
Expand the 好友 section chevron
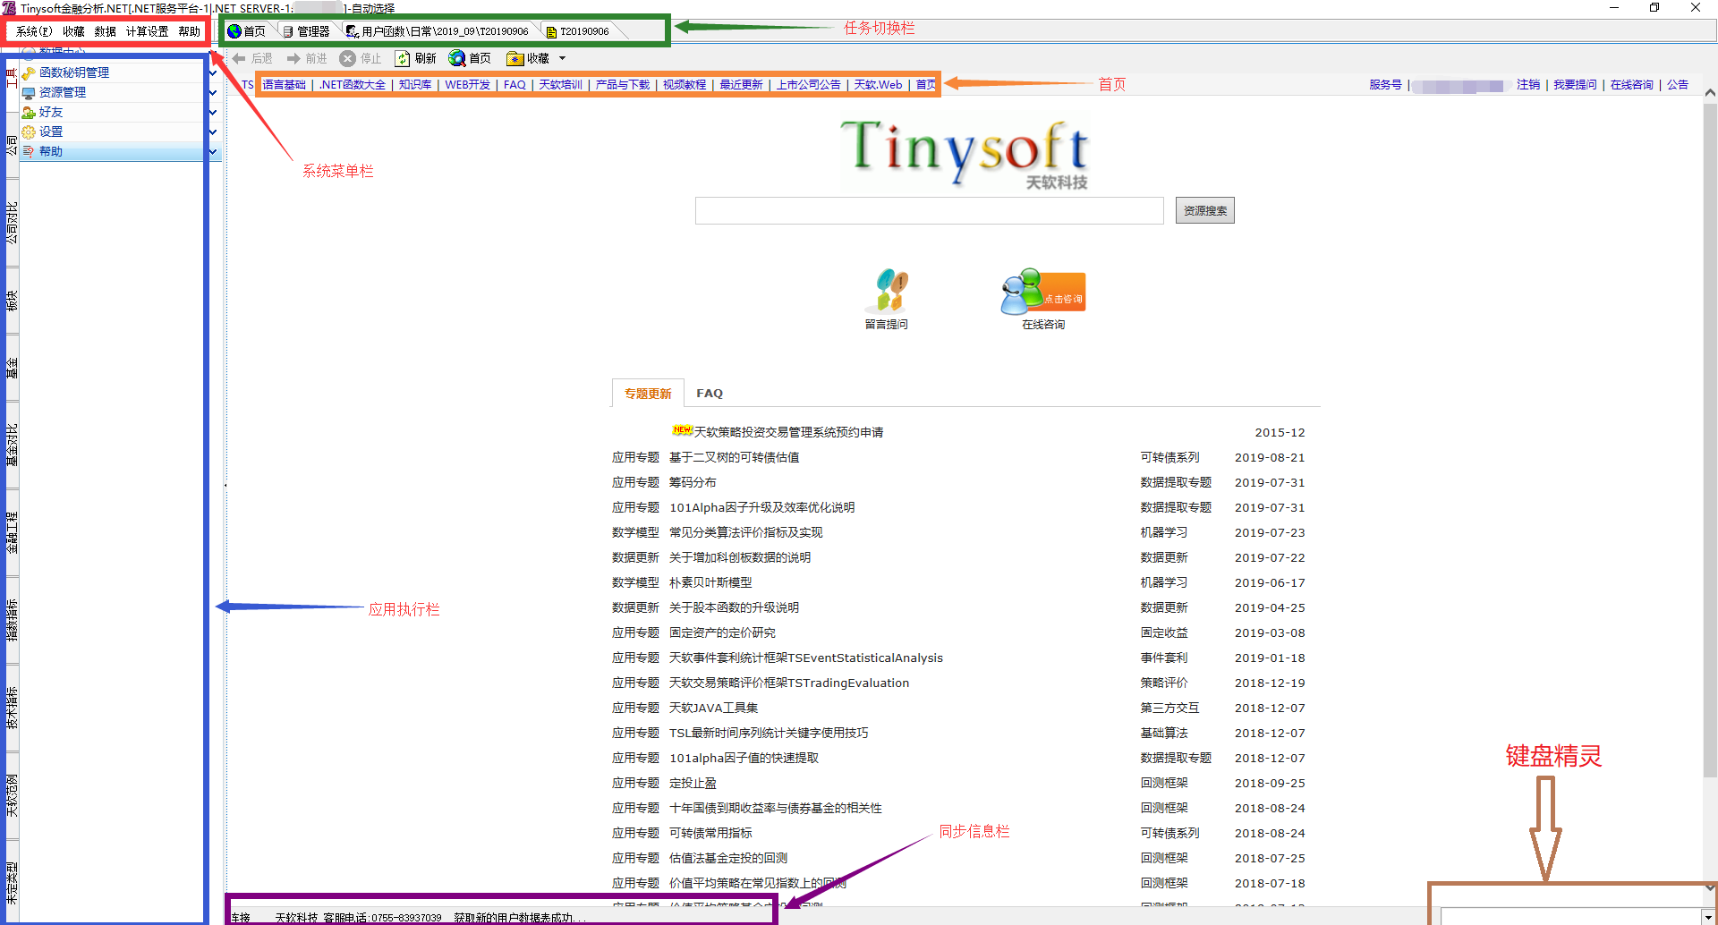pyautogui.click(x=213, y=112)
